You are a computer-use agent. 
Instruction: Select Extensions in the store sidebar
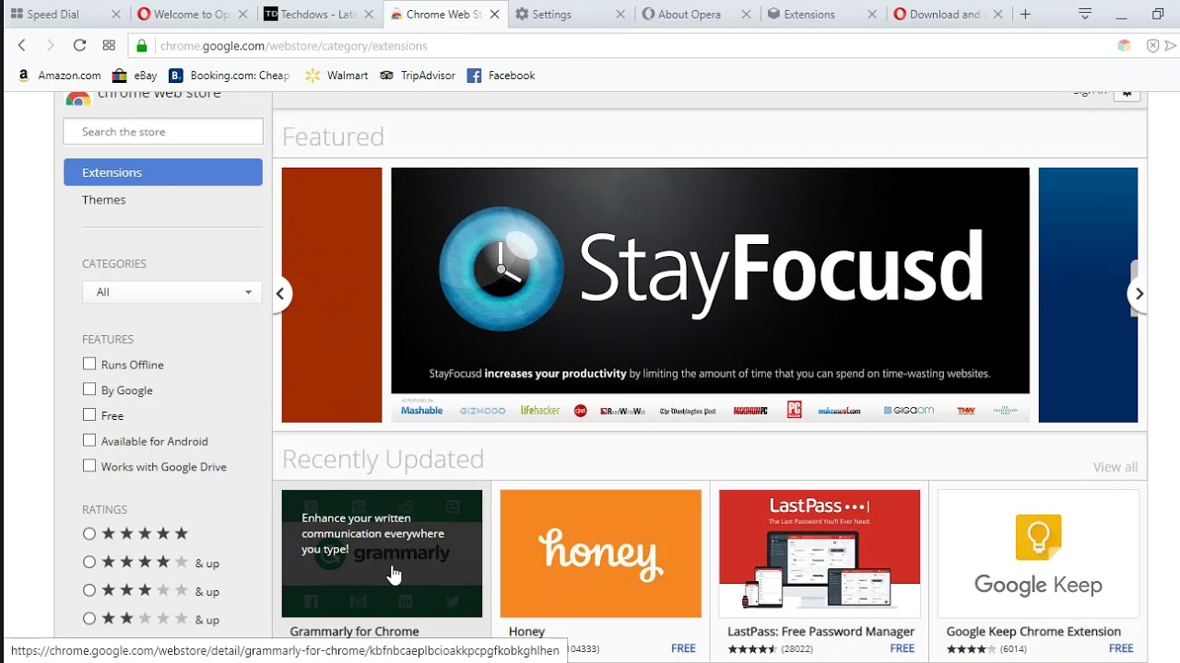163,172
